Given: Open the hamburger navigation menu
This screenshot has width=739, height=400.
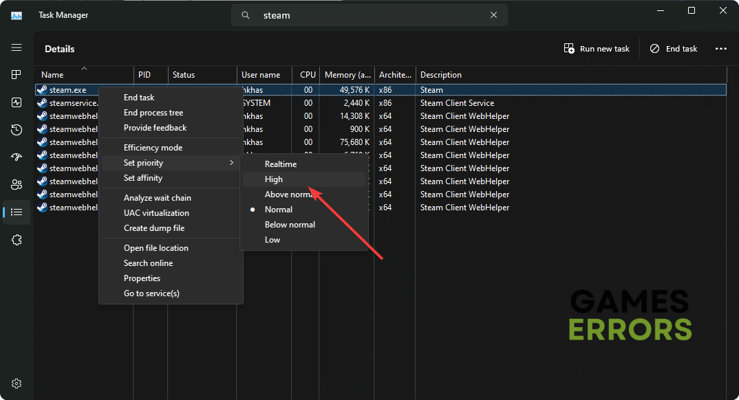Looking at the screenshot, I should click(17, 48).
